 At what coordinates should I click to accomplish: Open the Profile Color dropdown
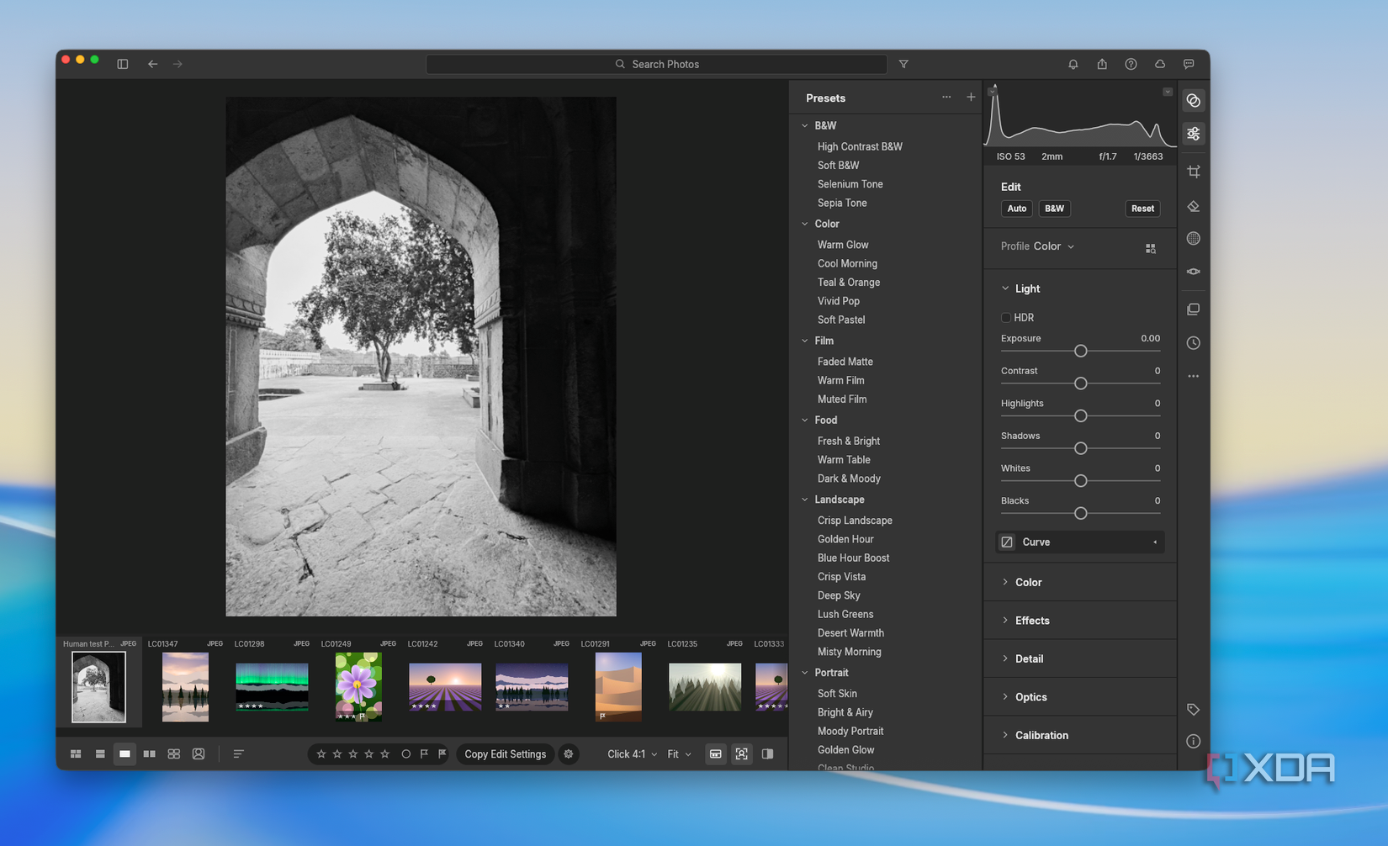[x=1053, y=246]
